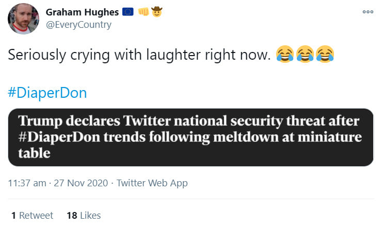
Task: View the 1 Retweet list
Action: (32, 216)
